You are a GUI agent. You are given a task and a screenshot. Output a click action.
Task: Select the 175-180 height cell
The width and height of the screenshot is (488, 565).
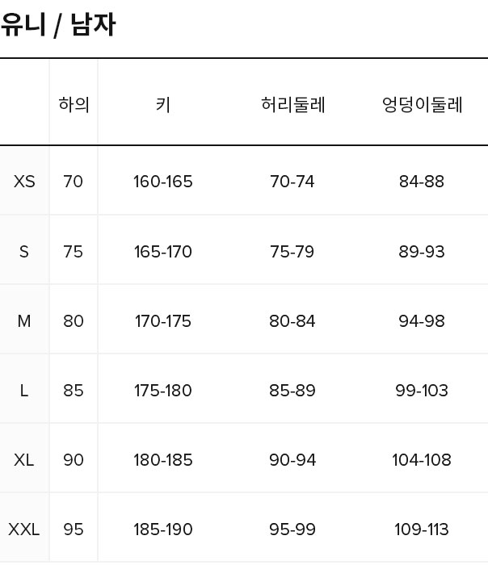click(163, 391)
